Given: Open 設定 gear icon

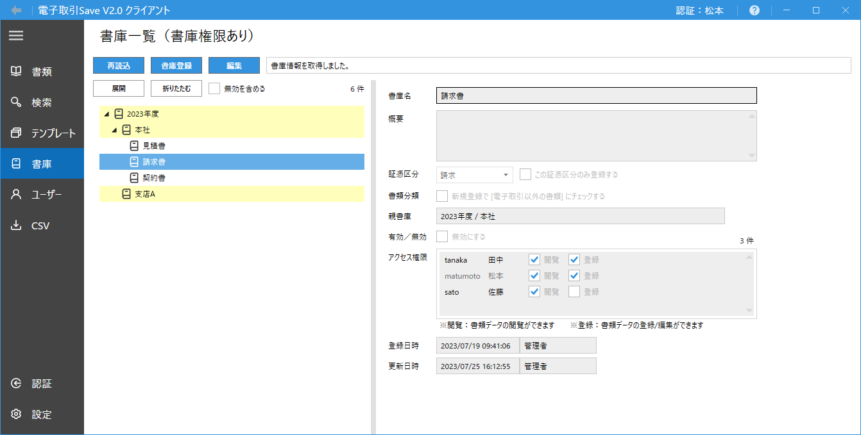Looking at the screenshot, I should click(17, 414).
